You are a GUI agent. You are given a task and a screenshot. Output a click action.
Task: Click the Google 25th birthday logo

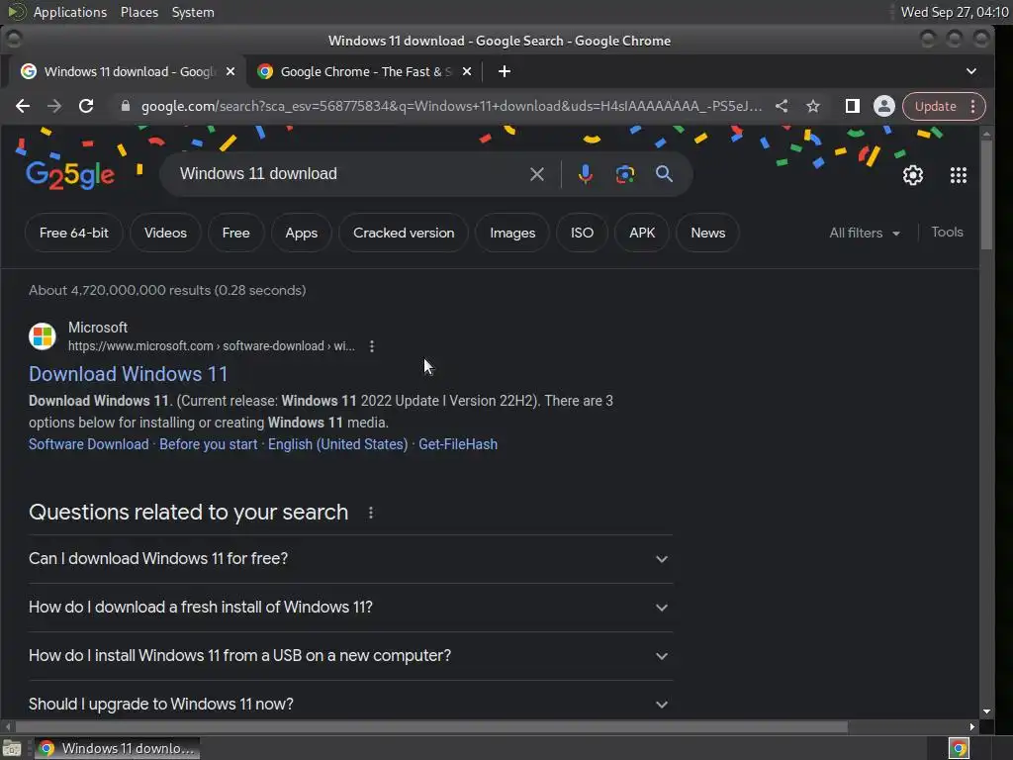pyautogui.click(x=70, y=174)
